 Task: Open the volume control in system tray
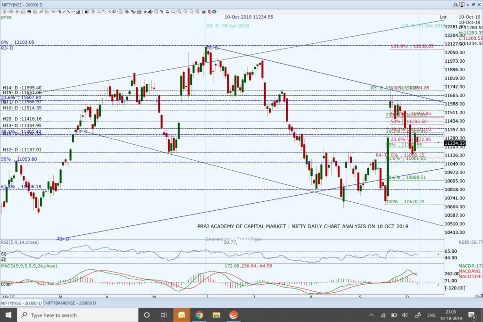[405, 315]
